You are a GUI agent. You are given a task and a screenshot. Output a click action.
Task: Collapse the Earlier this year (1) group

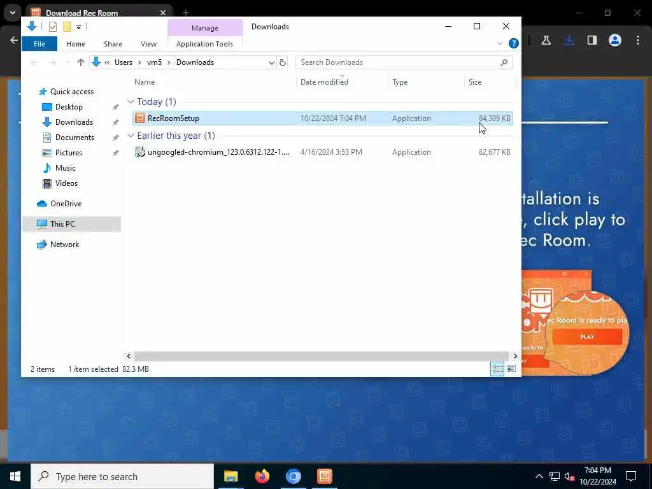(131, 136)
